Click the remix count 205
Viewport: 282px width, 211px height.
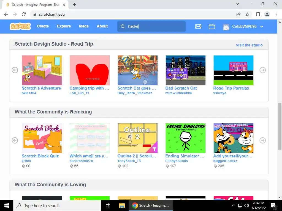pos(219,166)
